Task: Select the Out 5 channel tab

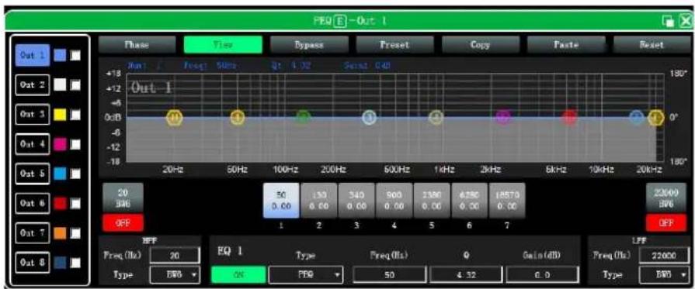Action: point(32,174)
